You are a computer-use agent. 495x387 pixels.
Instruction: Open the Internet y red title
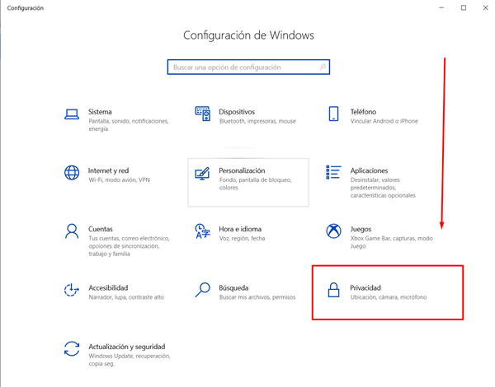(108, 170)
